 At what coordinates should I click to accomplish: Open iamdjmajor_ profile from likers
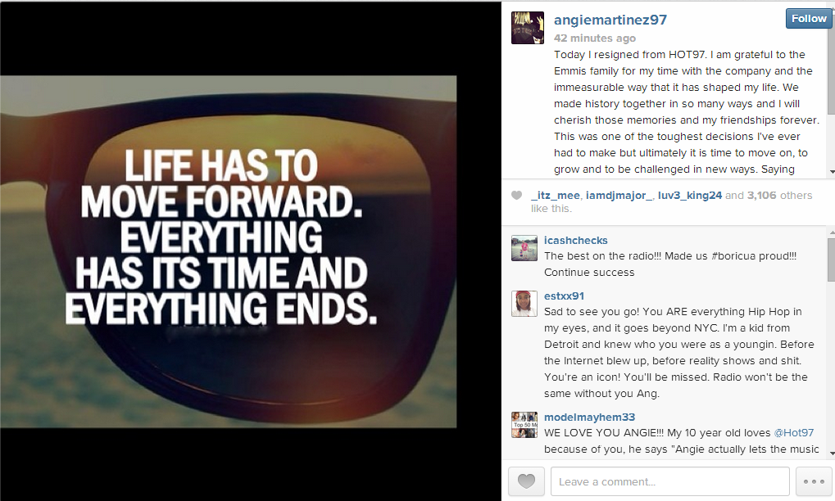tap(619, 195)
